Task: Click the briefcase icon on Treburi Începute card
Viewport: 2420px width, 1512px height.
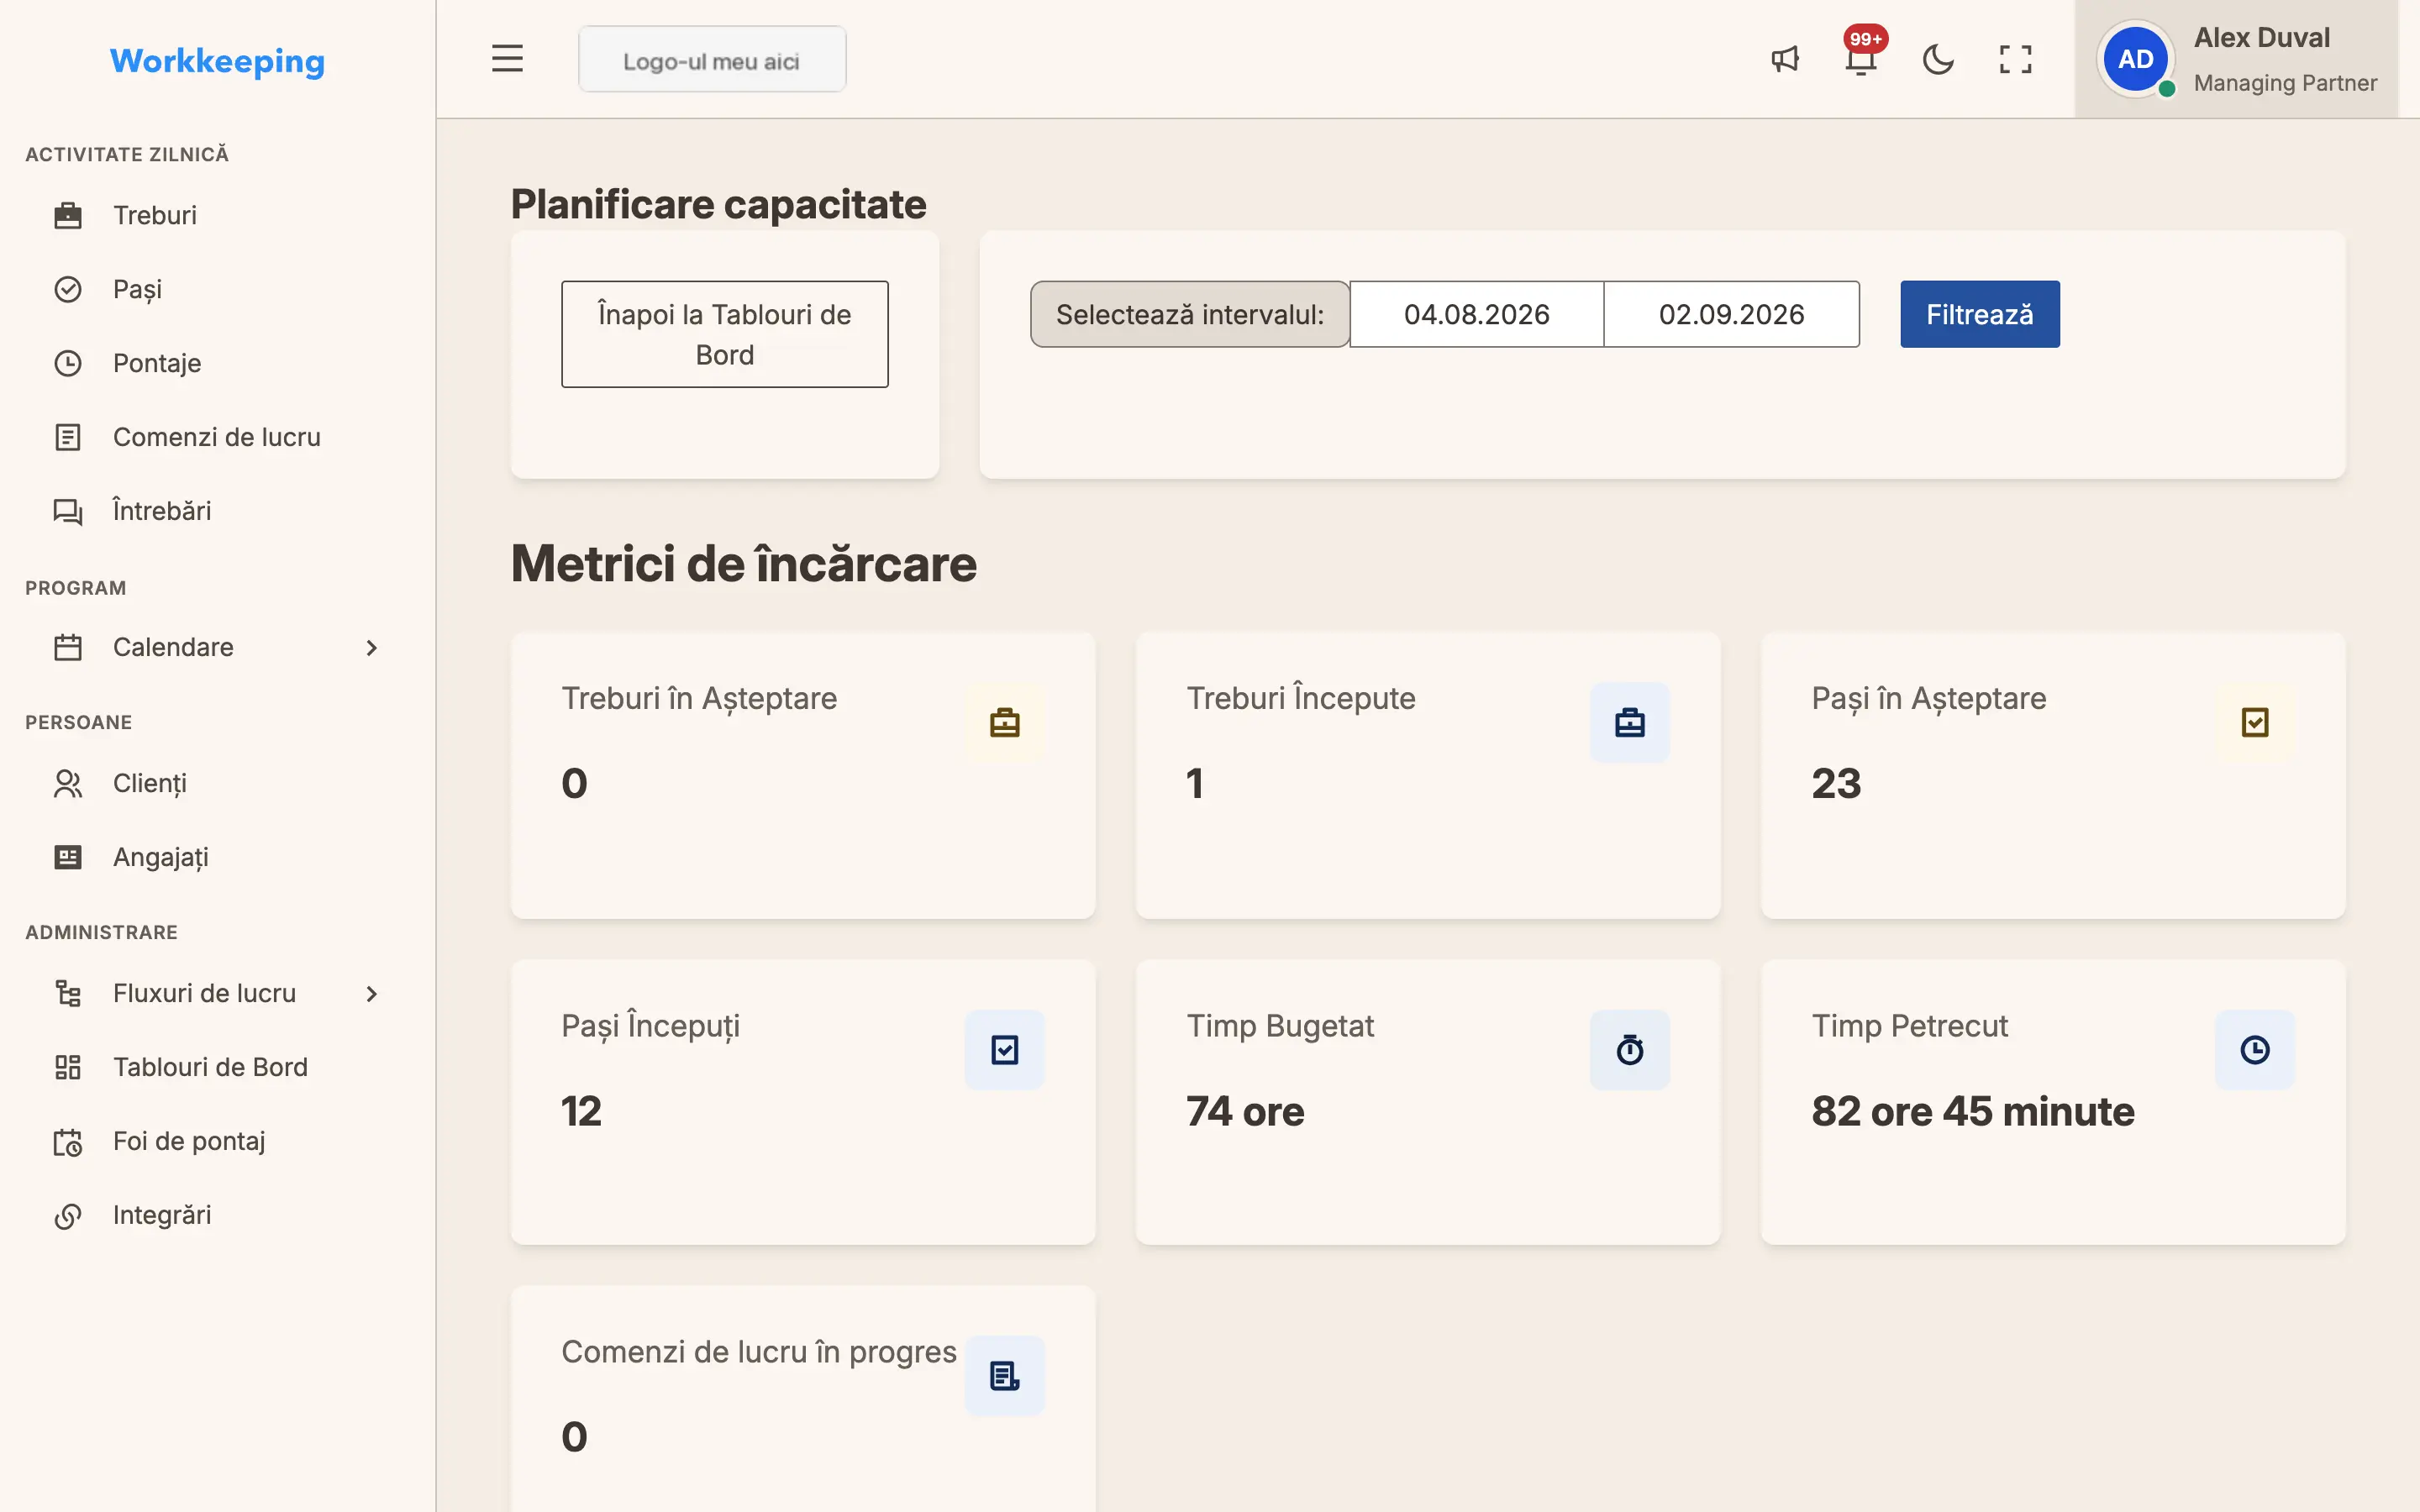Action: pyautogui.click(x=1629, y=722)
